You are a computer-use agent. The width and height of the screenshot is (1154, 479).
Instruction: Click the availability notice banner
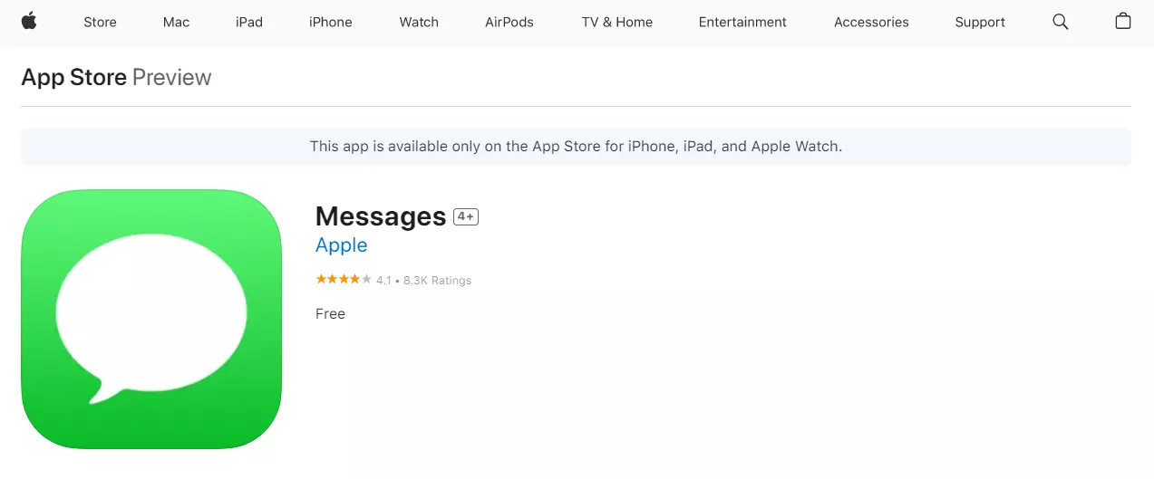tap(576, 146)
